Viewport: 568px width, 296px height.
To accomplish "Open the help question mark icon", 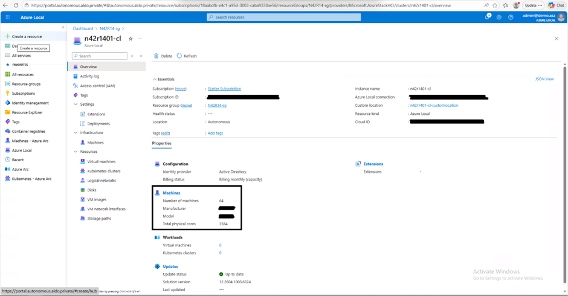I will coord(511,17).
